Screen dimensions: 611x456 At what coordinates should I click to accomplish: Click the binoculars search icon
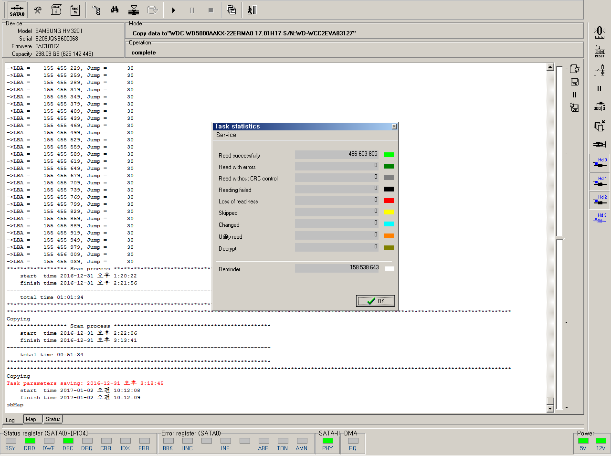point(115,10)
